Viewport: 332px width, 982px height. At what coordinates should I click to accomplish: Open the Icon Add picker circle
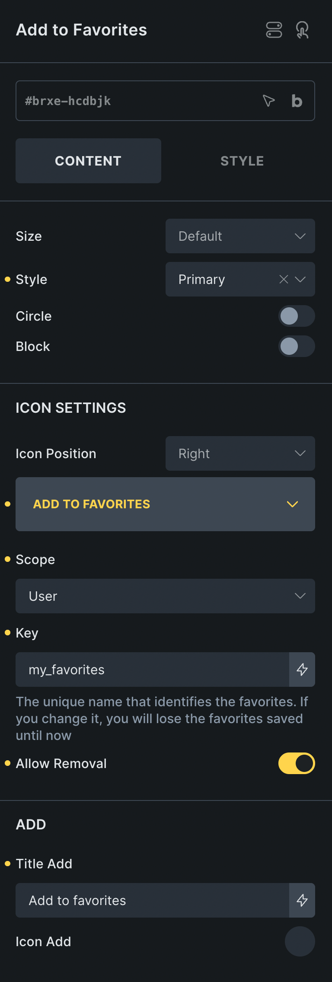click(x=300, y=941)
